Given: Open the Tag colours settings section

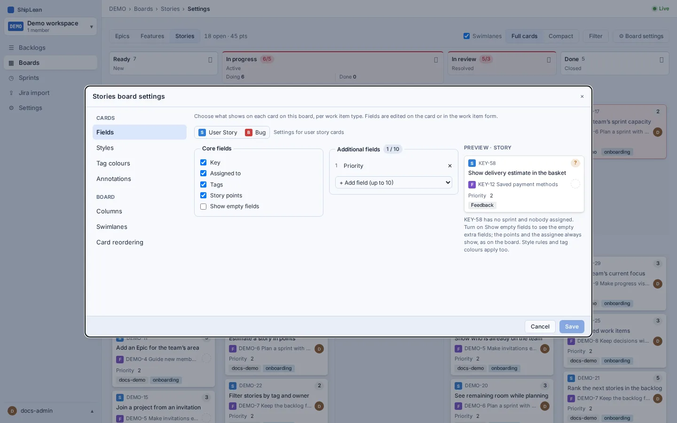Looking at the screenshot, I should coord(140,164).
